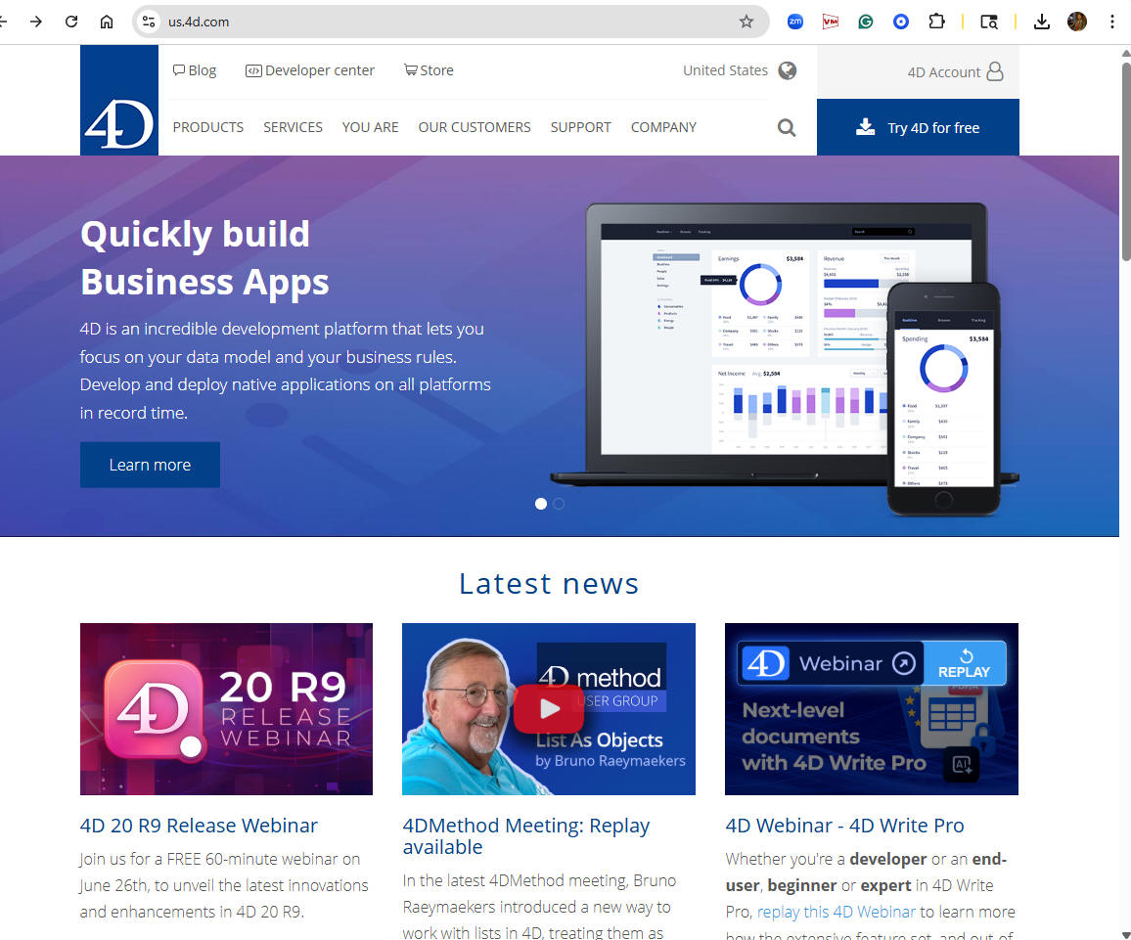Click the laptop and phone hero image

[x=785, y=358]
